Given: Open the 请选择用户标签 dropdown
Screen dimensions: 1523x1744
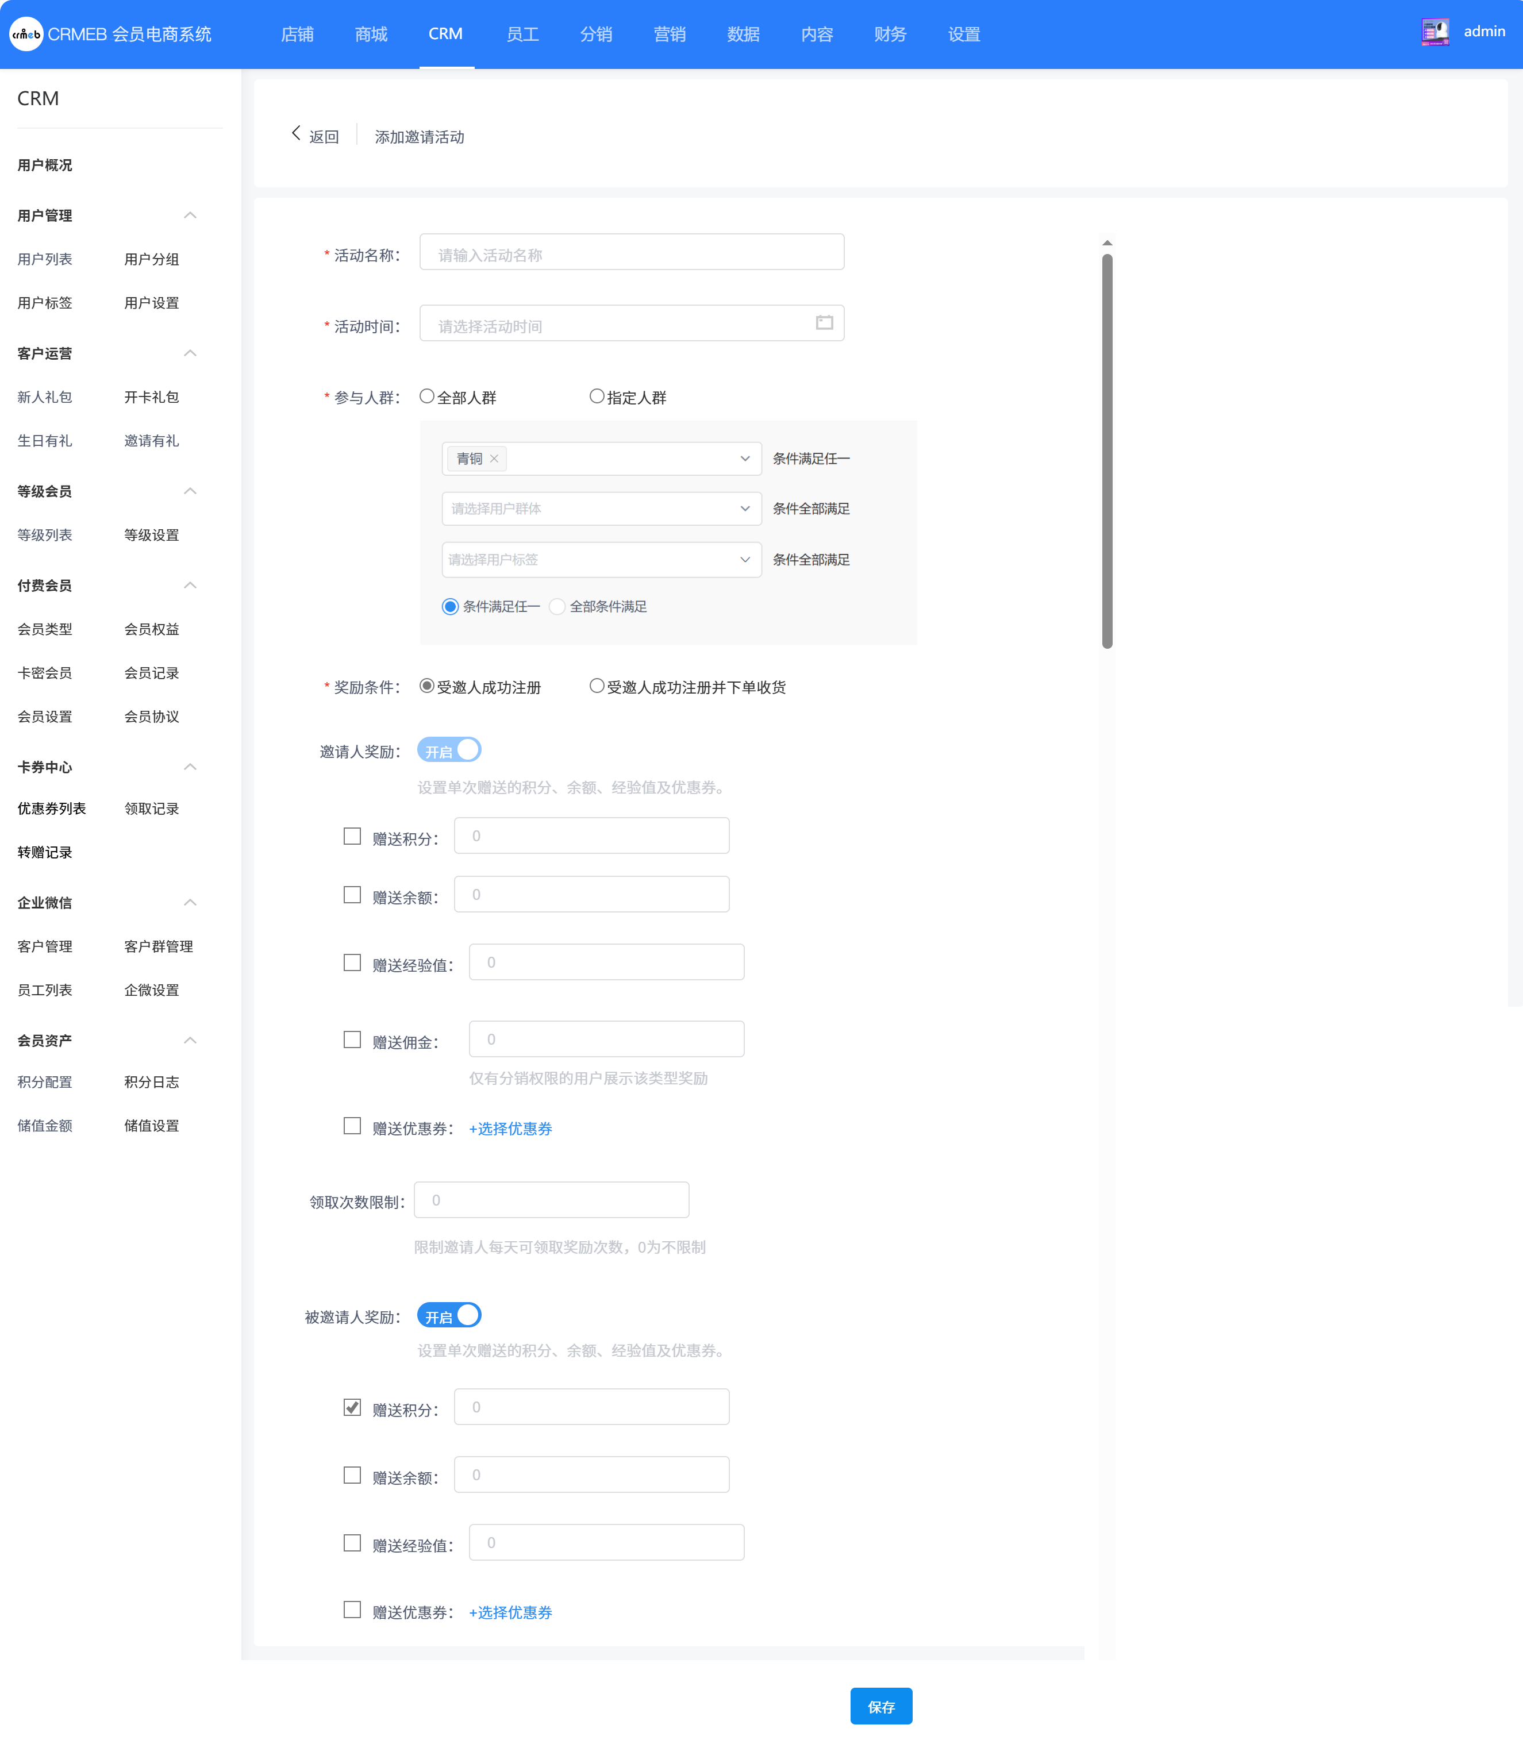Looking at the screenshot, I should [x=602, y=560].
